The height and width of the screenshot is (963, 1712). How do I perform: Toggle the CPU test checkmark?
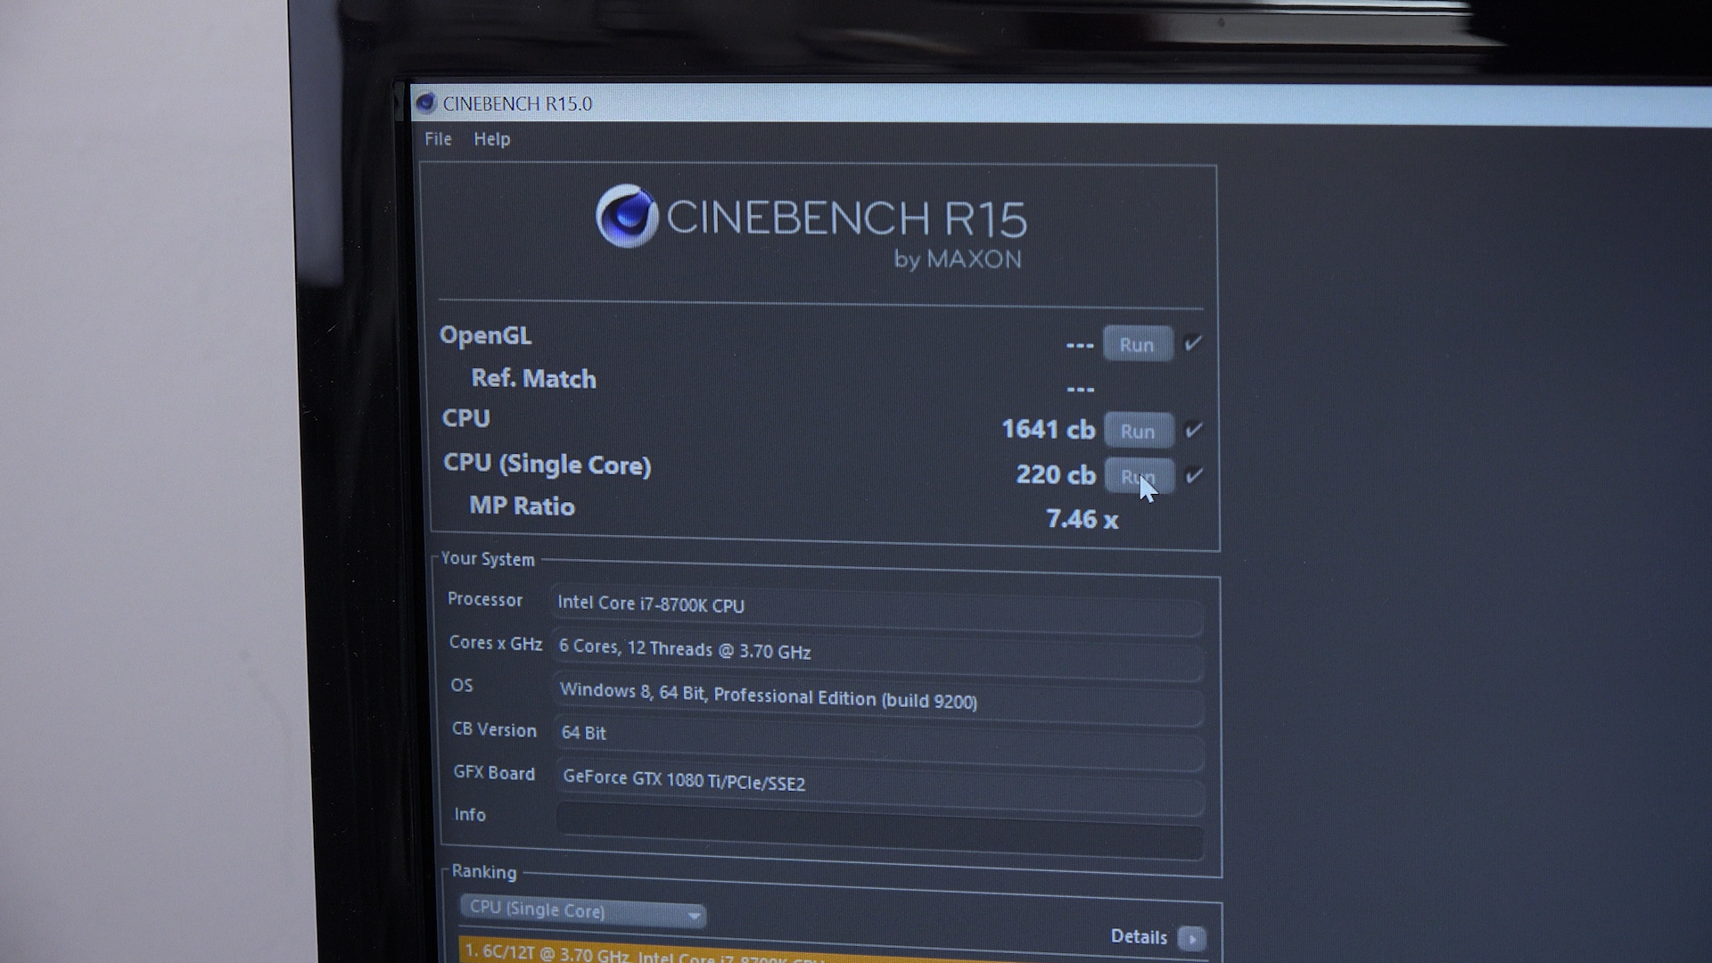(x=1194, y=430)
